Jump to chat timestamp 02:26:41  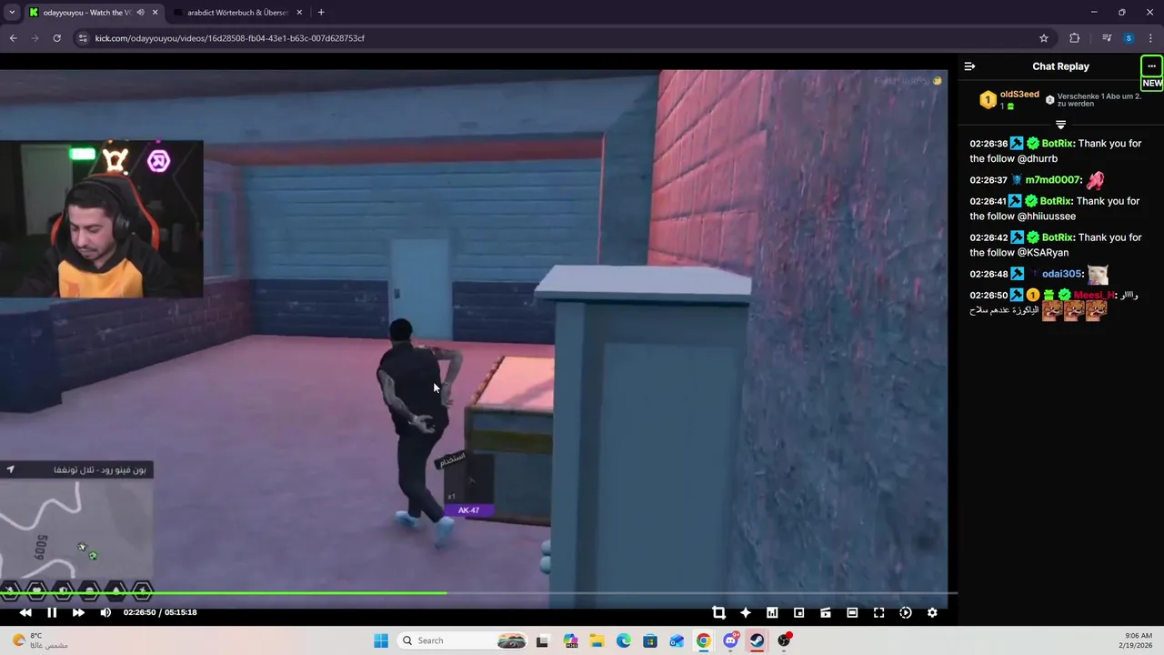click(x=988, y=201)
